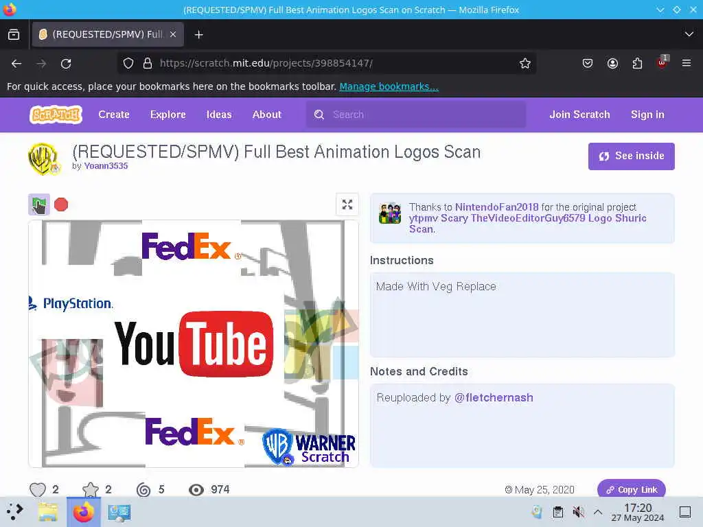Screen dimensions: 703x527
Task: Go back to the previous page
Action: tap(16, 64)
